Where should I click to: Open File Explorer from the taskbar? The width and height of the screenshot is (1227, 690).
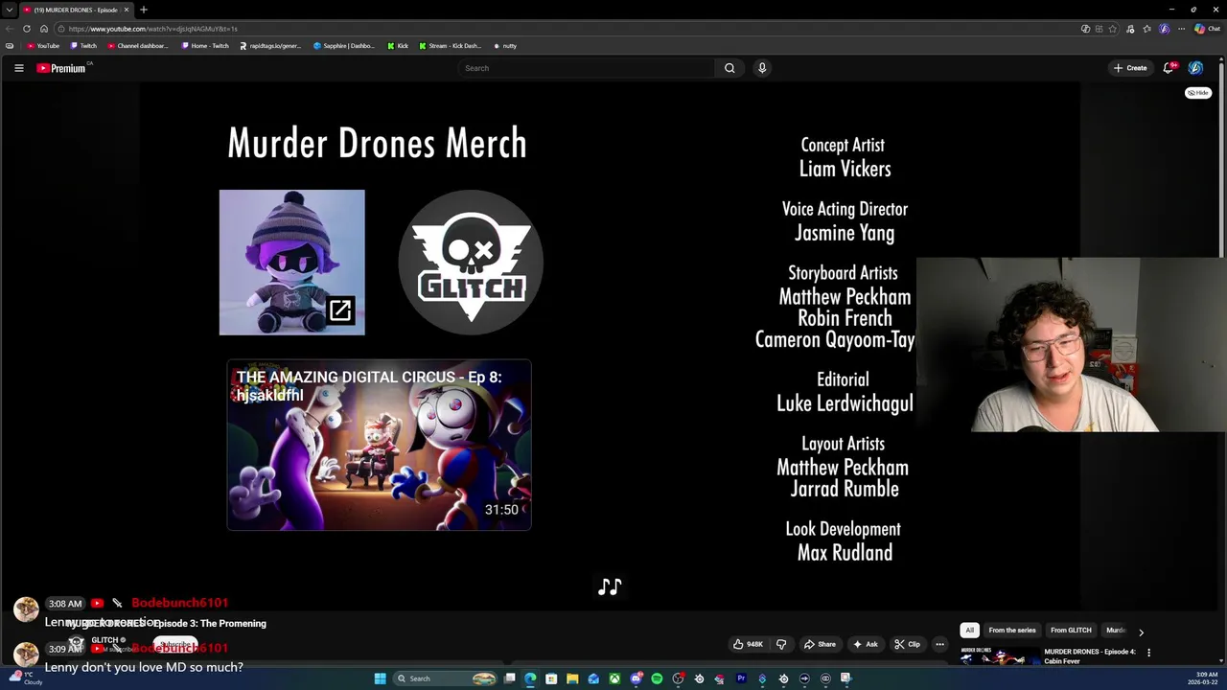[572, 678]
